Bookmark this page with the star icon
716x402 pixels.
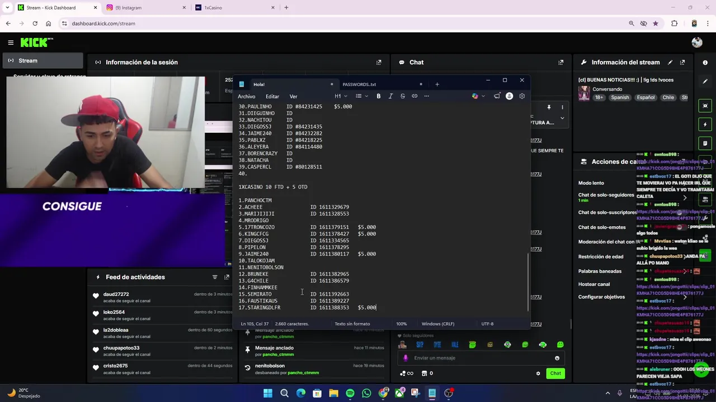tap(656, 23)
